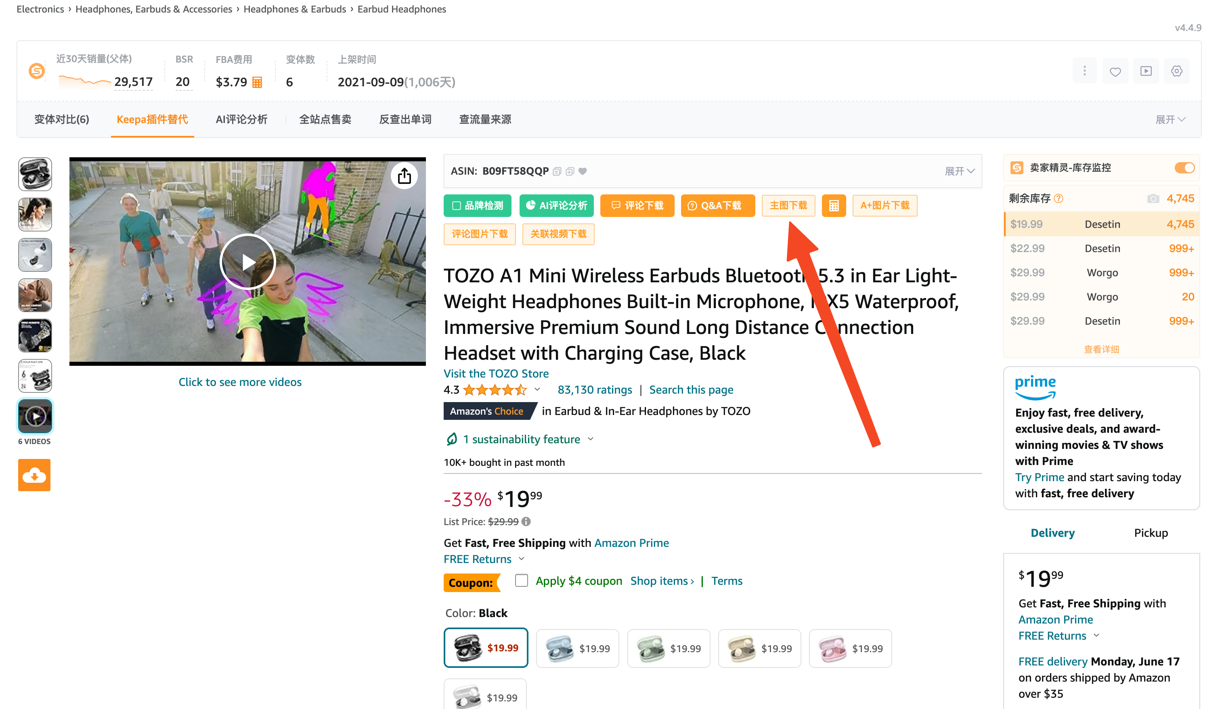The height and width of the screenshot is (709, 1220).
Task: Click the 评论下载 review download button
Action: tap(637, 206)
